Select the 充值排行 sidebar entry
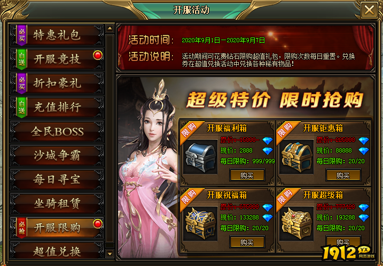Viewport: 383px width, 266px height. coord(57,107)
